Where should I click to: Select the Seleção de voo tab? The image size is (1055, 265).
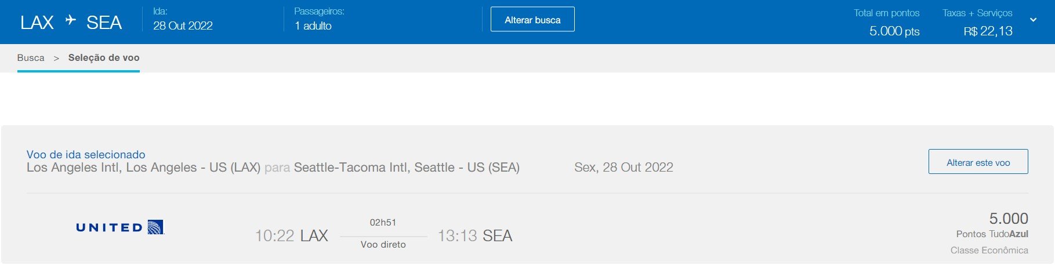click(x=104, y=58)
